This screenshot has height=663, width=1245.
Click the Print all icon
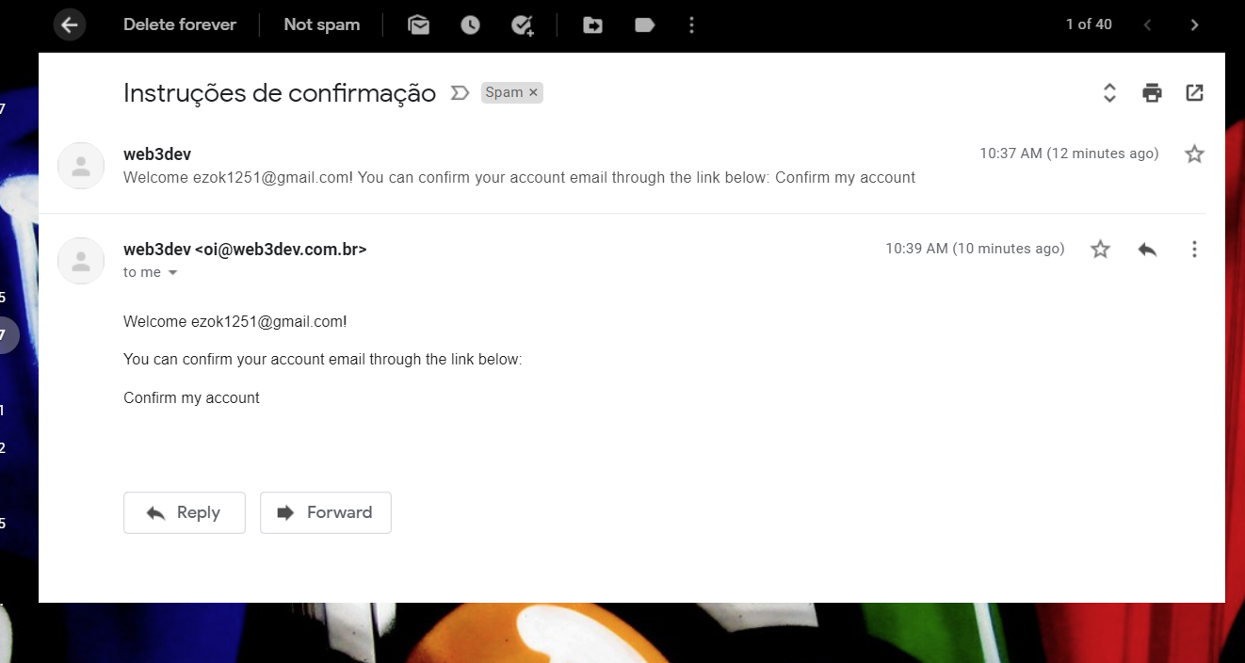1151,92
